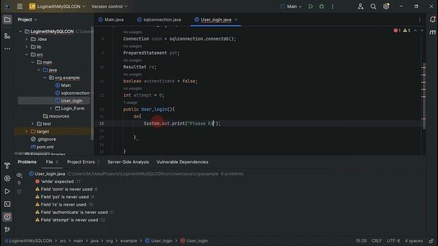Collapse the src folder
This screenshot has width=438, height=246.
tap(27, 55)
